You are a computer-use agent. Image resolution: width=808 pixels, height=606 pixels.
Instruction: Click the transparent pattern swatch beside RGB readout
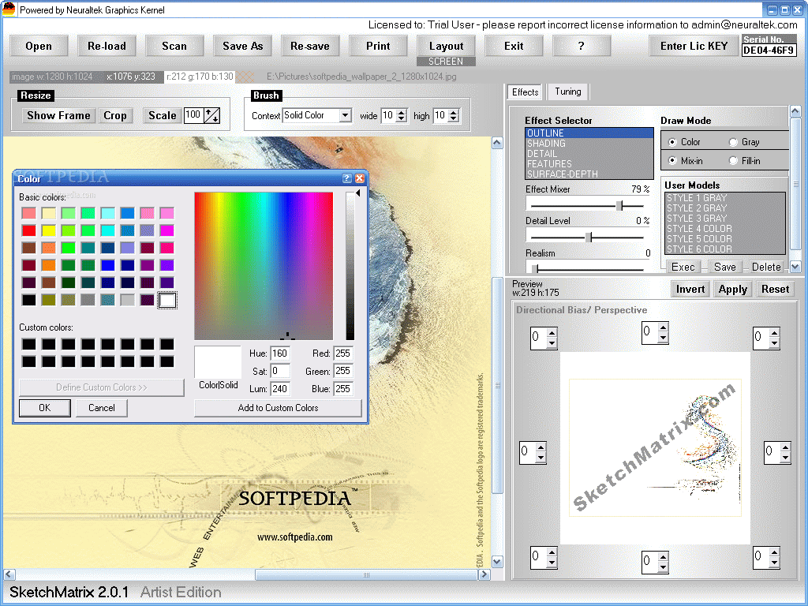click(x=246, y=77)
